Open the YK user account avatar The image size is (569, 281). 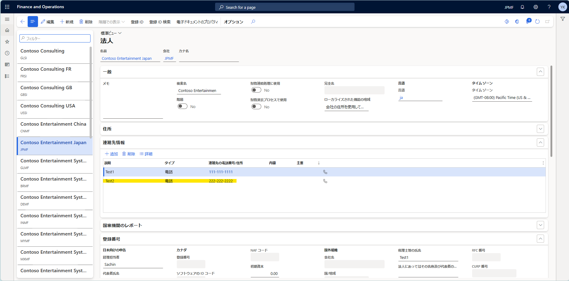(x=562, y=7)
